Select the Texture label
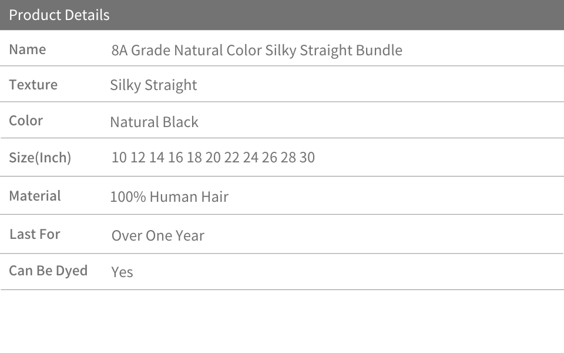Viewport: 564px width, 353px height. [x=33, y=85]
